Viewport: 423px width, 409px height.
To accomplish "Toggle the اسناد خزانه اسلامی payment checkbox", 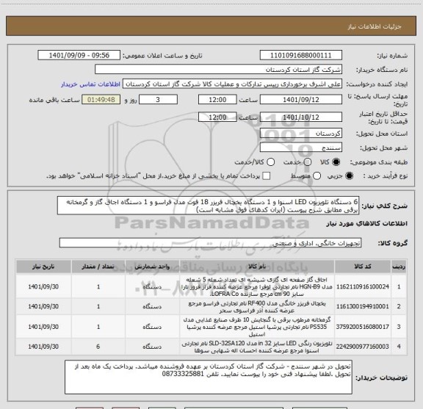I will click(267, 176).
